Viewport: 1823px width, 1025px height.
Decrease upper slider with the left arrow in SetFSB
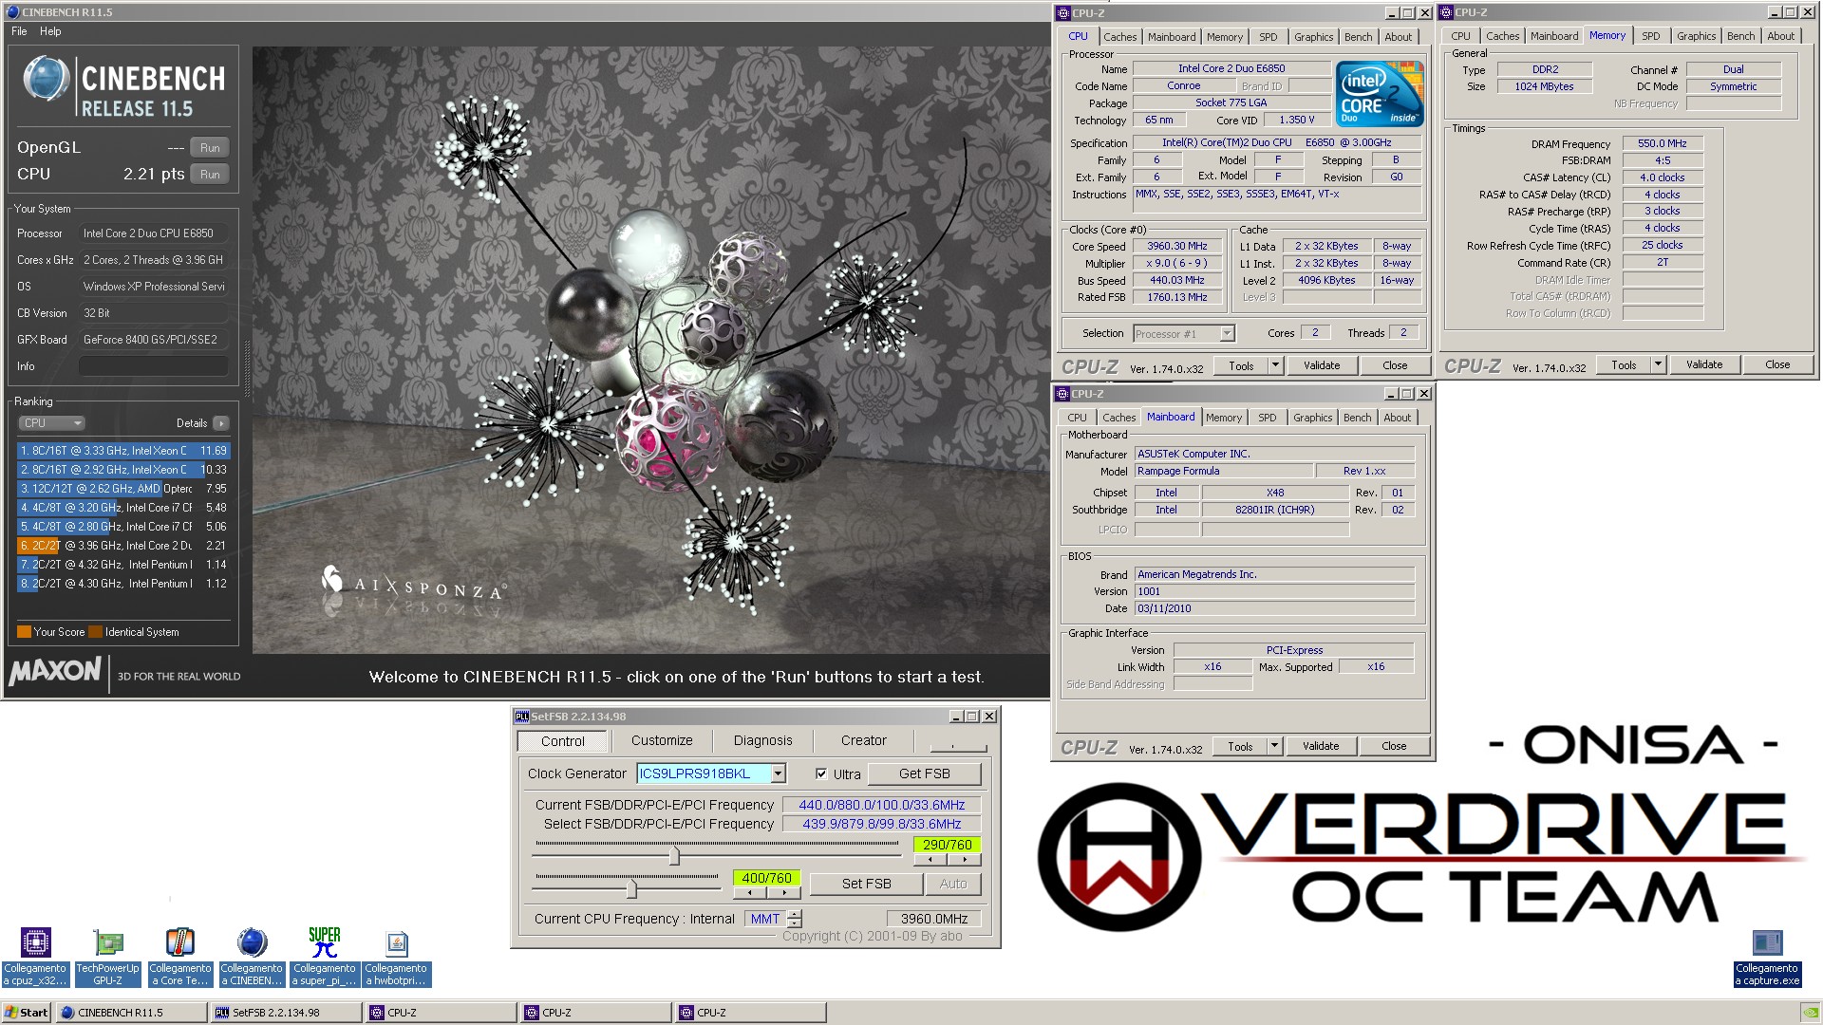[930, 860]
